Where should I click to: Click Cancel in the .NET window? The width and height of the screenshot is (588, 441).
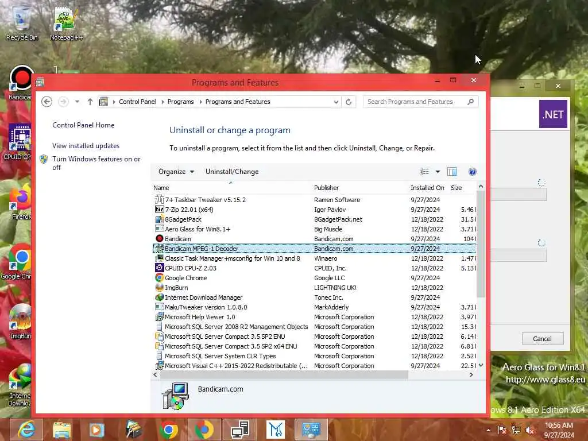[x=542, y=339]
